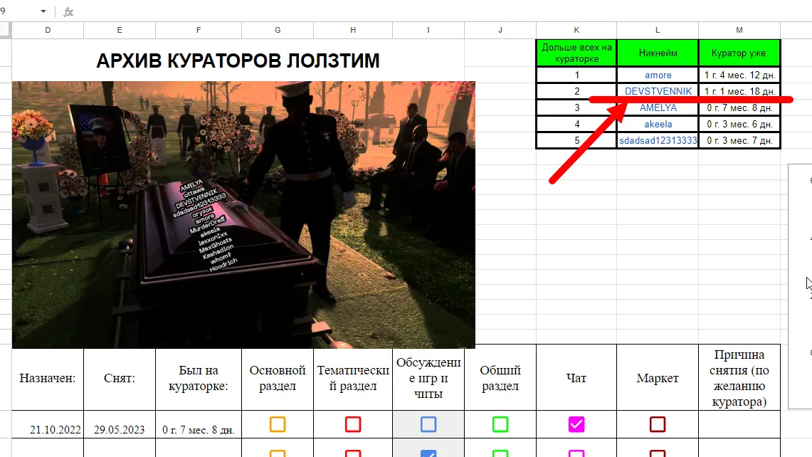Select column E header
This screenshot has width=812, height=457.
point(120,30)
